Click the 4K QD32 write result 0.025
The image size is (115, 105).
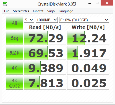(x=88, y=83)
